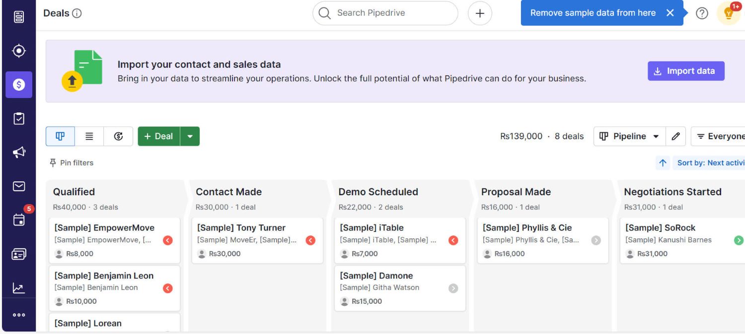
Task: Click the Qualified stage header
Action: (x=74, y=192)
